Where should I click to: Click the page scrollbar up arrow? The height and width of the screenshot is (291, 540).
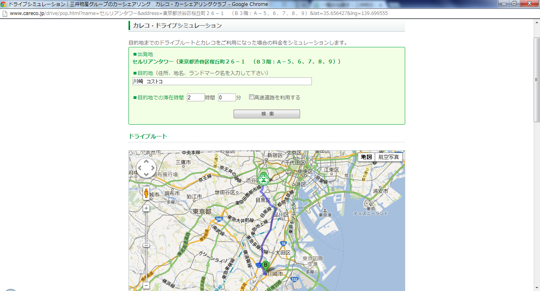coord(536,23)
